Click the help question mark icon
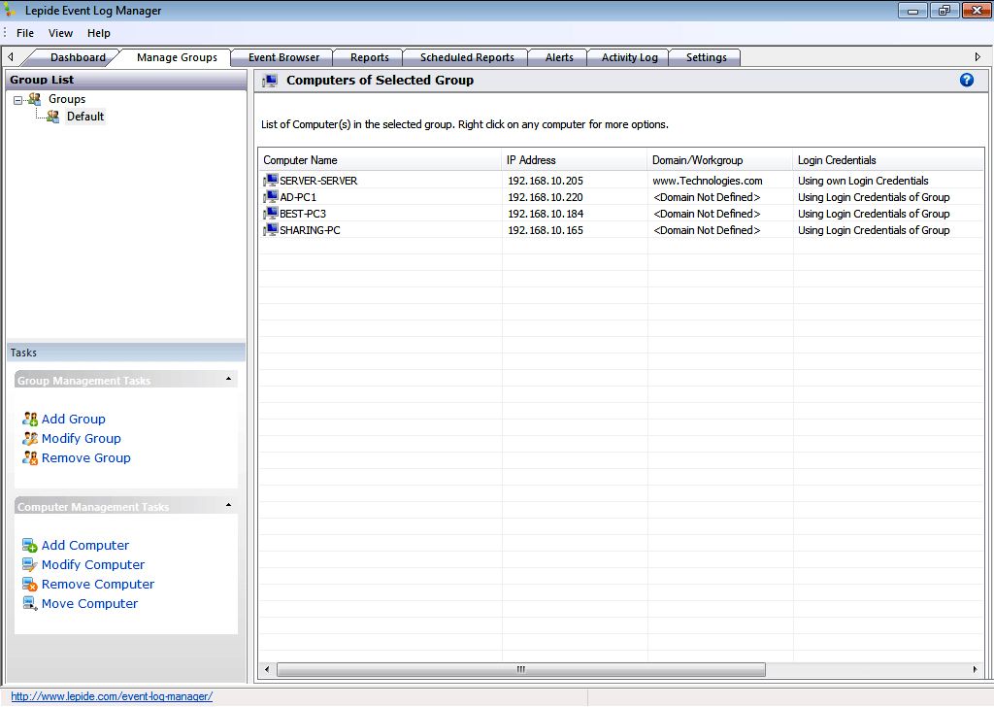Screen dimensions: 994x707 click(x=966, y=80)
